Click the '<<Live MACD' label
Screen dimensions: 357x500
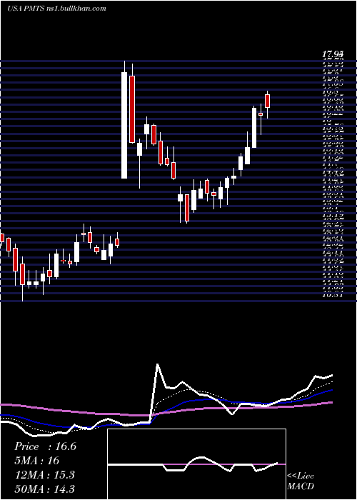coord(301,481)
